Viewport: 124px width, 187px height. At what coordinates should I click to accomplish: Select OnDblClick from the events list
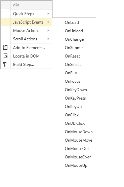74,123
